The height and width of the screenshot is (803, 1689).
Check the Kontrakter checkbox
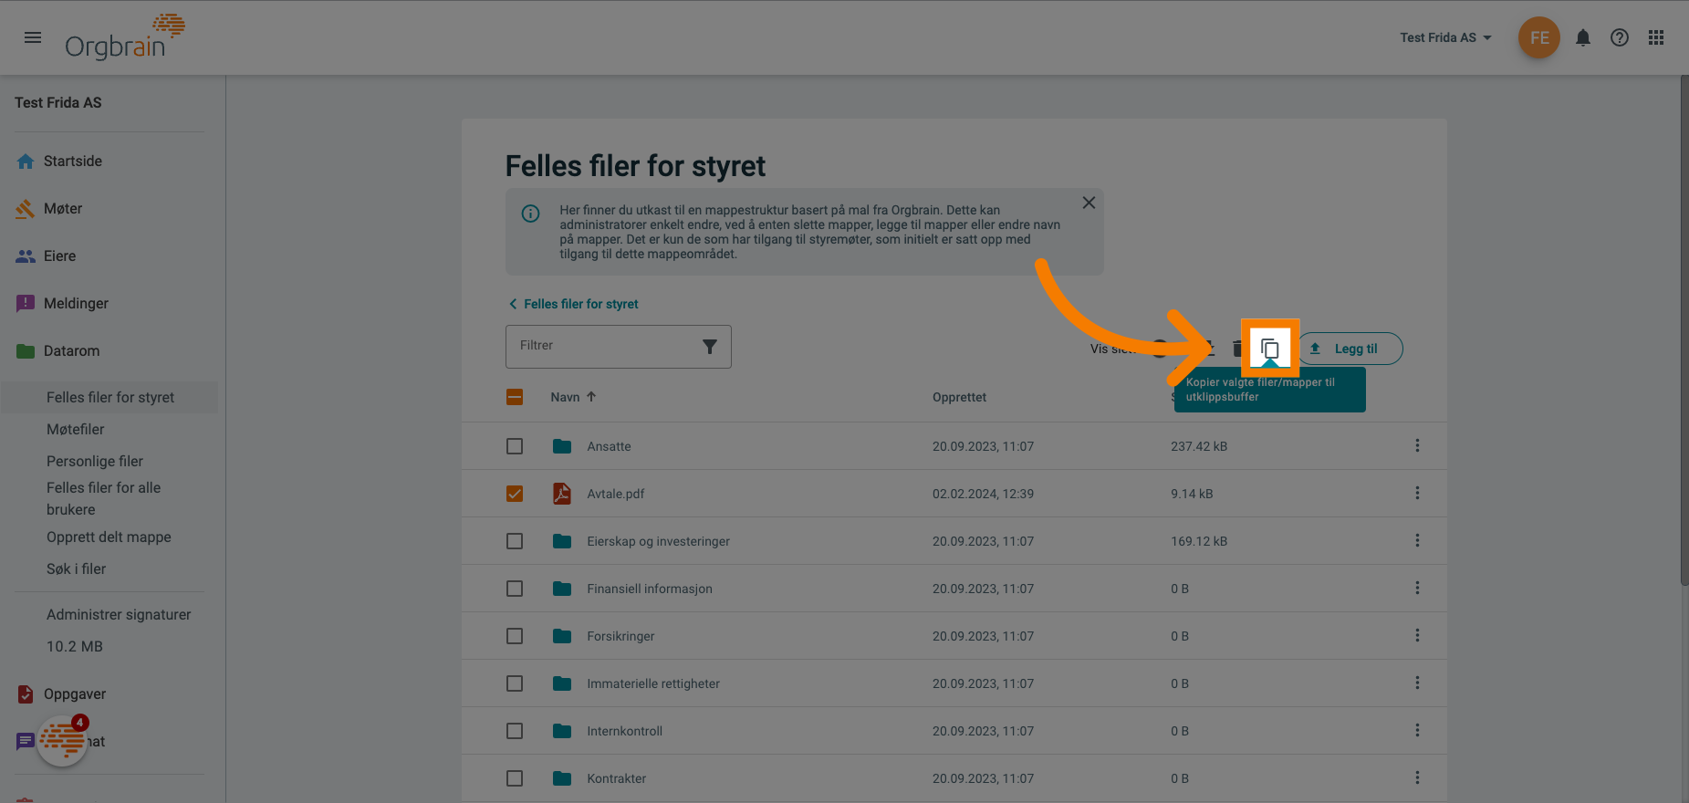(x=515, y=778)
